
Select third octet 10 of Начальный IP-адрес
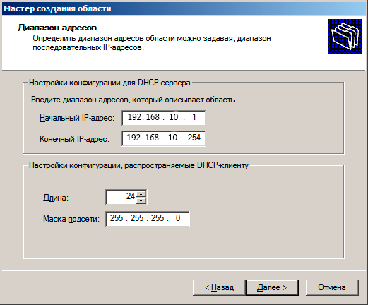[174, 117]
